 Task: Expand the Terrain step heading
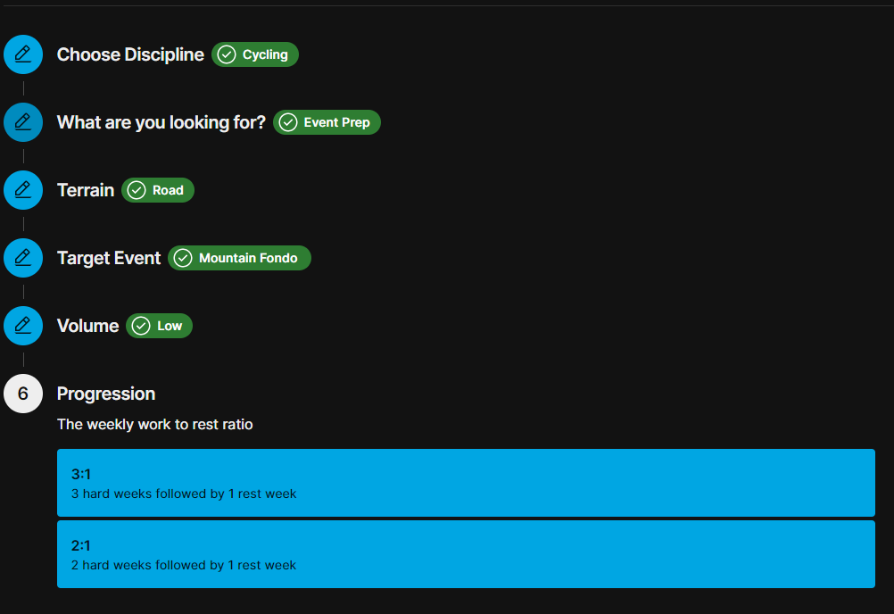click(86, 190)
